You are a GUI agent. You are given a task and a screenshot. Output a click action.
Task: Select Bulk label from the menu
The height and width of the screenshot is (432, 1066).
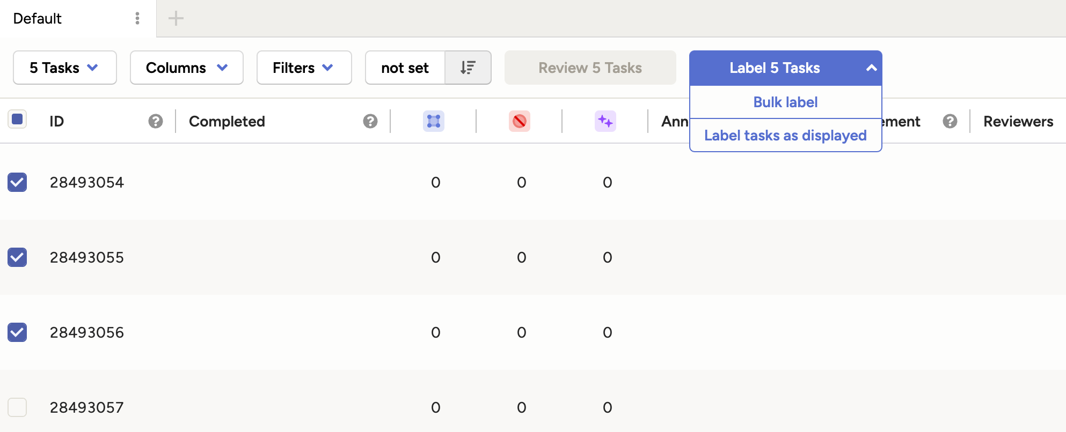(x=785, y=102)
